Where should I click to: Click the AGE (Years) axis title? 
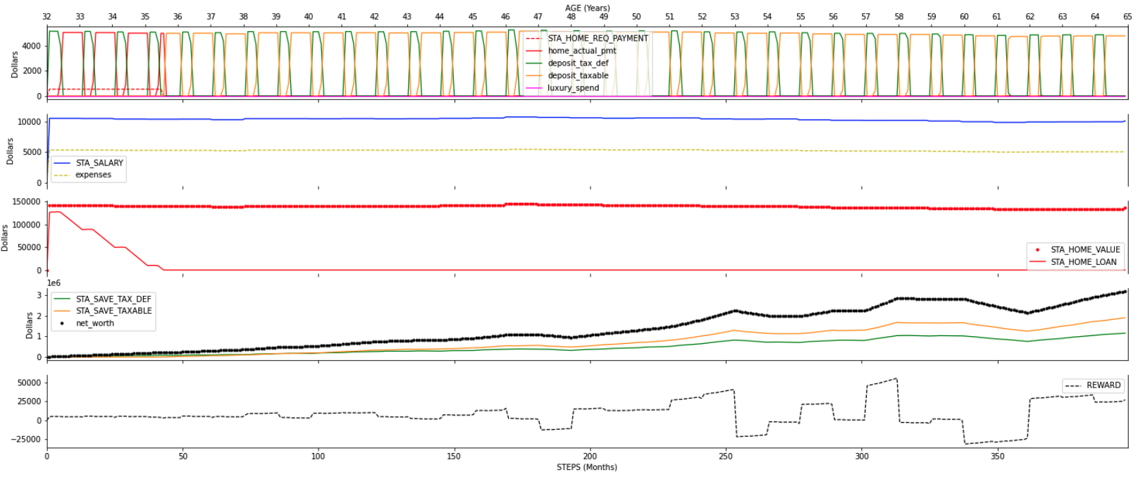pyautogui.click(x=587, y=8)
